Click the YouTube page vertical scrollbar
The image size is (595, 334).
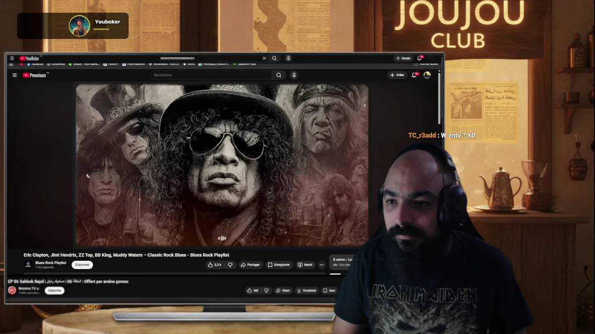point(439,97)
